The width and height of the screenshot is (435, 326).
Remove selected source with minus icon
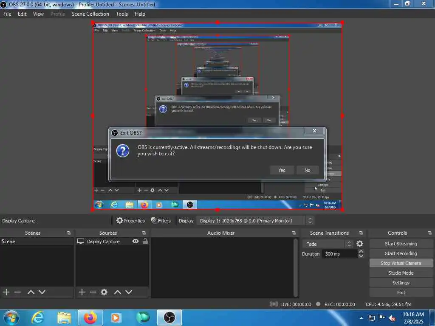pos(93,292)
